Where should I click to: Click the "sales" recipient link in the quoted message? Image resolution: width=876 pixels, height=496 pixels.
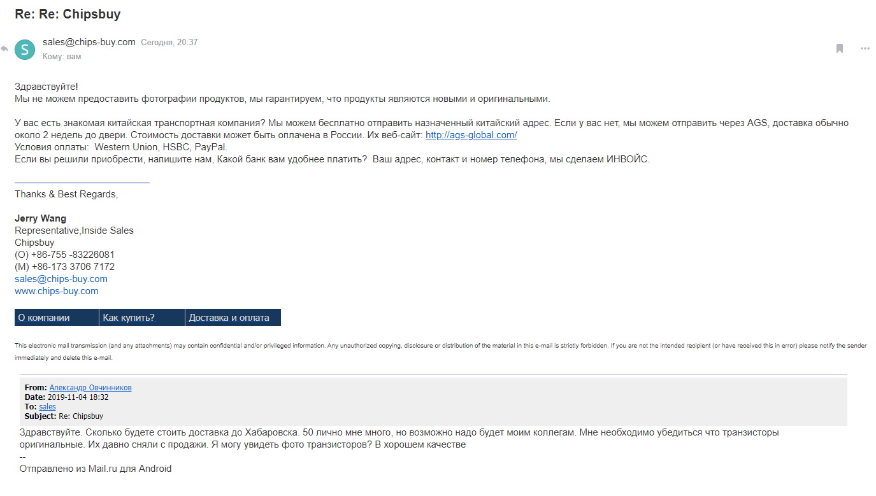(47, 407)
